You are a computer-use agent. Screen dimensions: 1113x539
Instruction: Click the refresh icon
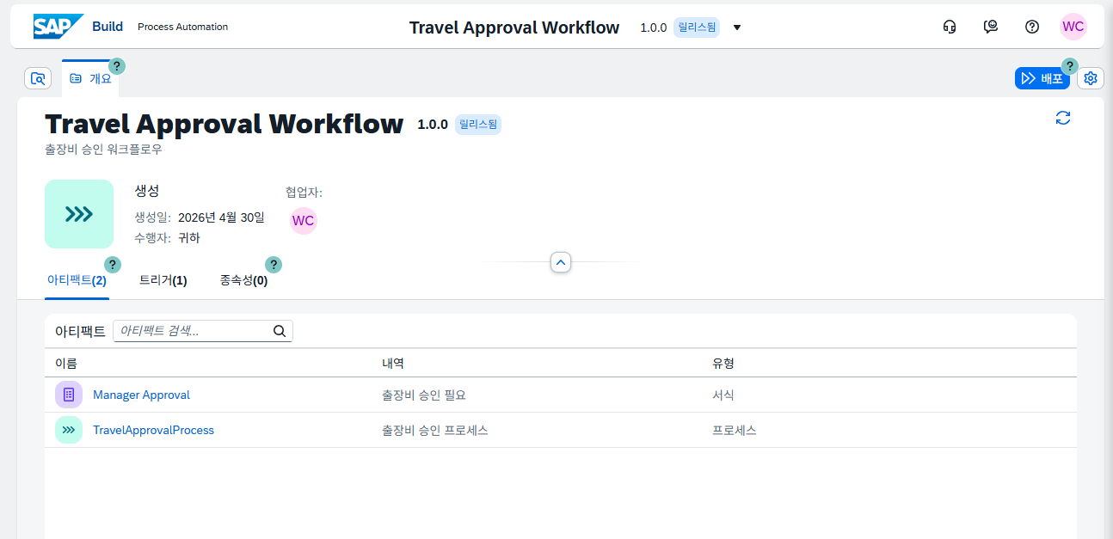click(1063, 118)
